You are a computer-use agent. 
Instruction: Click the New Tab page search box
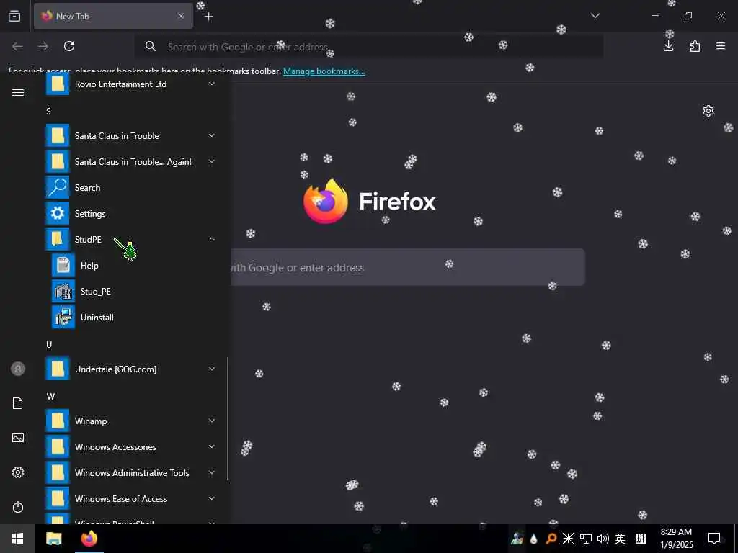[408, 268]
